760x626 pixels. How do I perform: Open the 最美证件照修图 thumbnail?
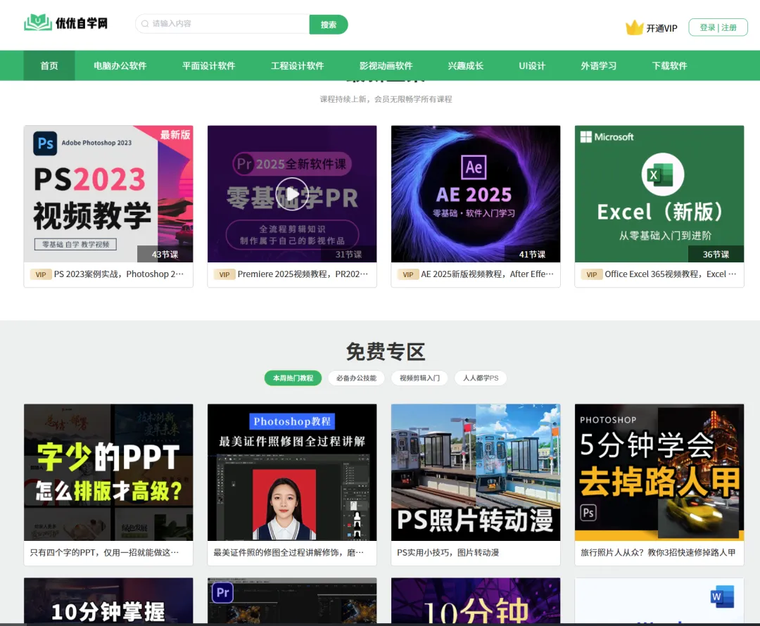point(292,473)
